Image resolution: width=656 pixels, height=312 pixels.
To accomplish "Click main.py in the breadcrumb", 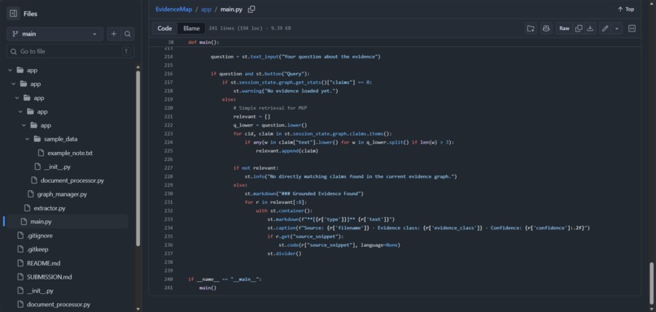I will coord(232,9).
